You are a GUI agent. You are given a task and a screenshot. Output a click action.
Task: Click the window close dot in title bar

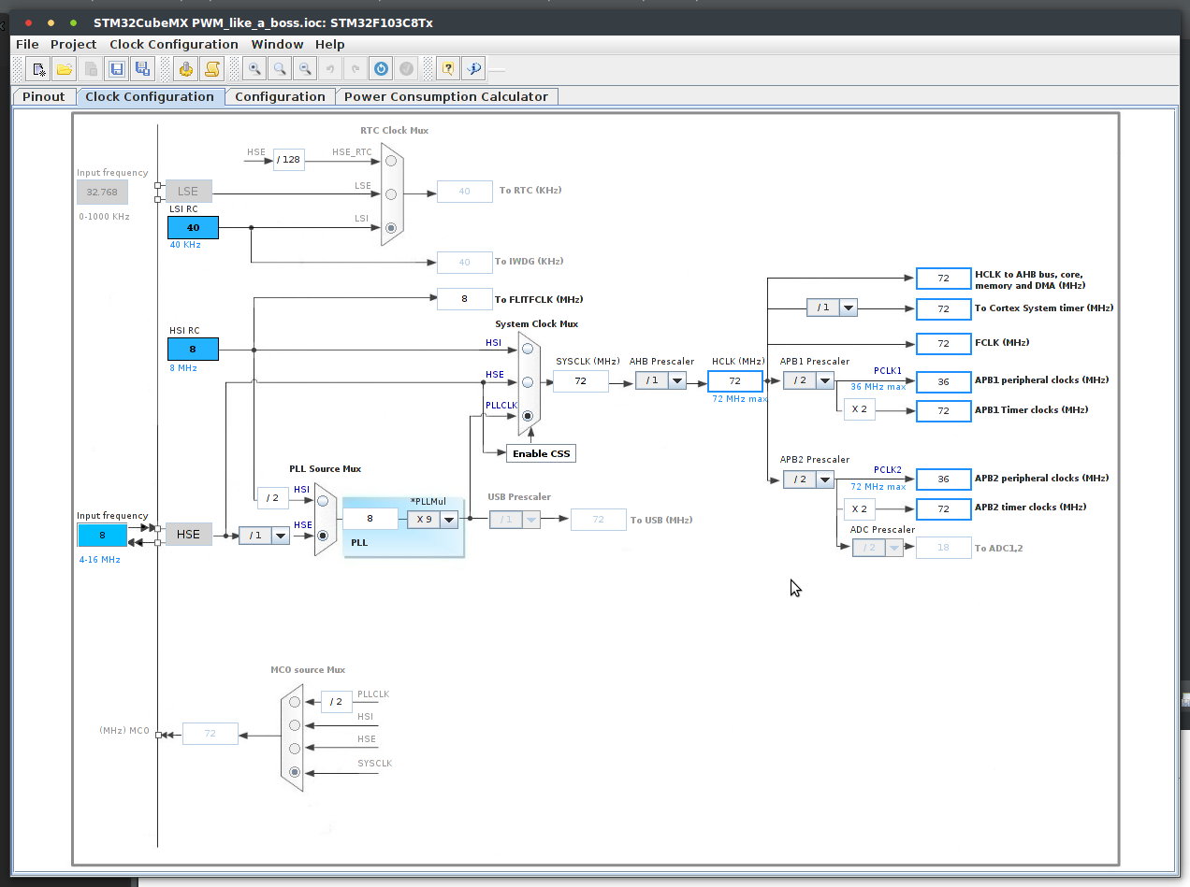point(27,22)
